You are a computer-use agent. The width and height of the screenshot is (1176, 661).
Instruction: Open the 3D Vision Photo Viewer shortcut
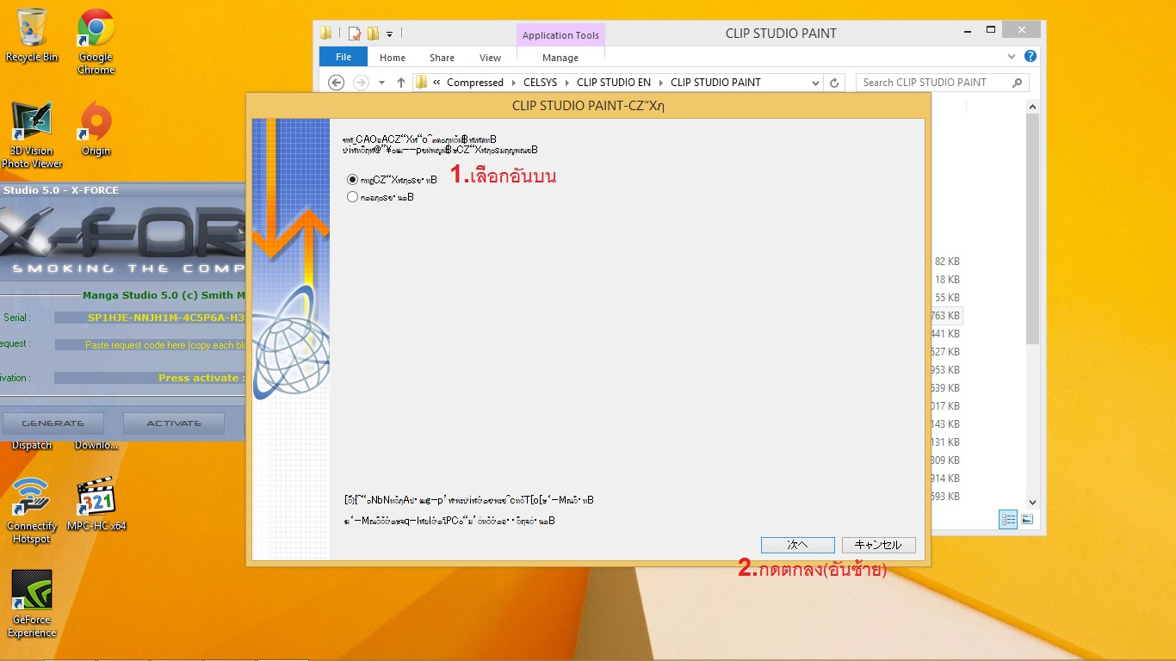click(x=32, y=135)
